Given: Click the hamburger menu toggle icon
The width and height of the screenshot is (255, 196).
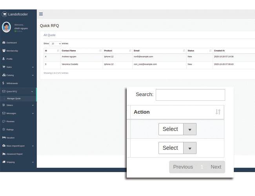Looking at the screenshot, I should [41, 14].
